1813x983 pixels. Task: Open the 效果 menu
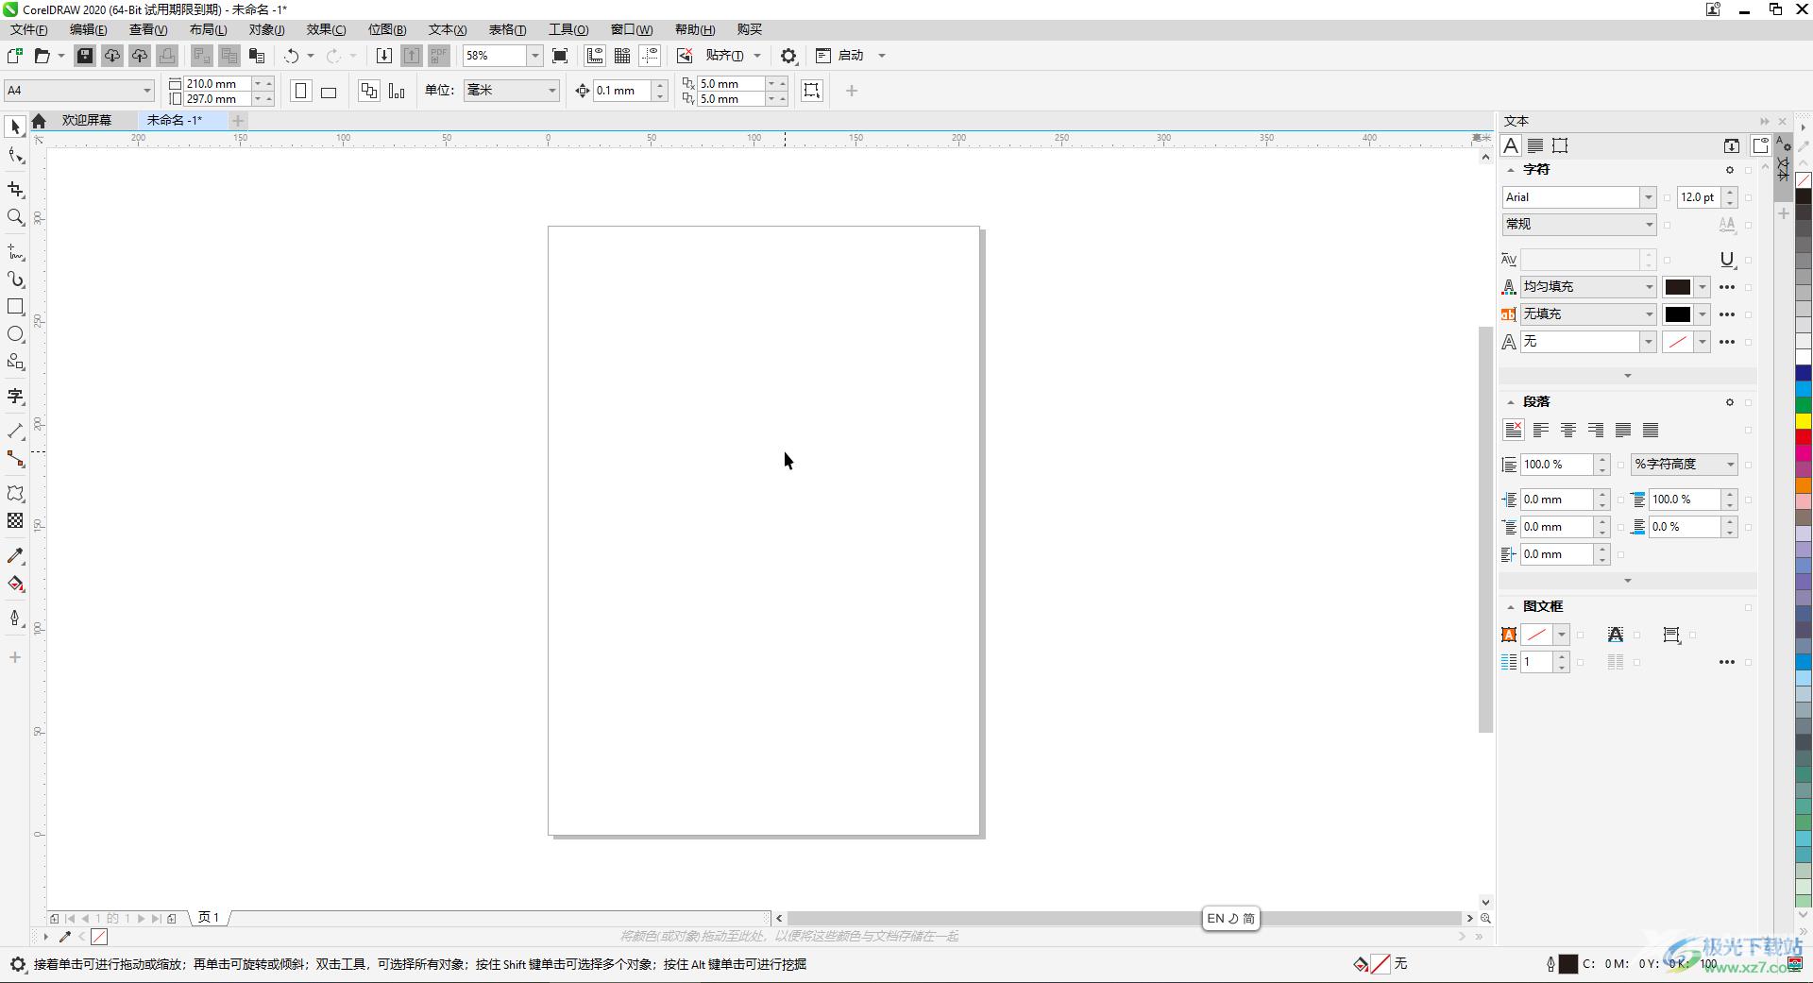point(326,29)
